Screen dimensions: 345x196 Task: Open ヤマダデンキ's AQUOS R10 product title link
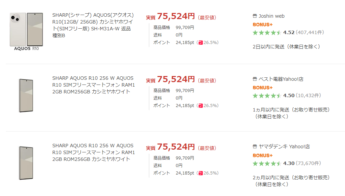tap(93, 152)
